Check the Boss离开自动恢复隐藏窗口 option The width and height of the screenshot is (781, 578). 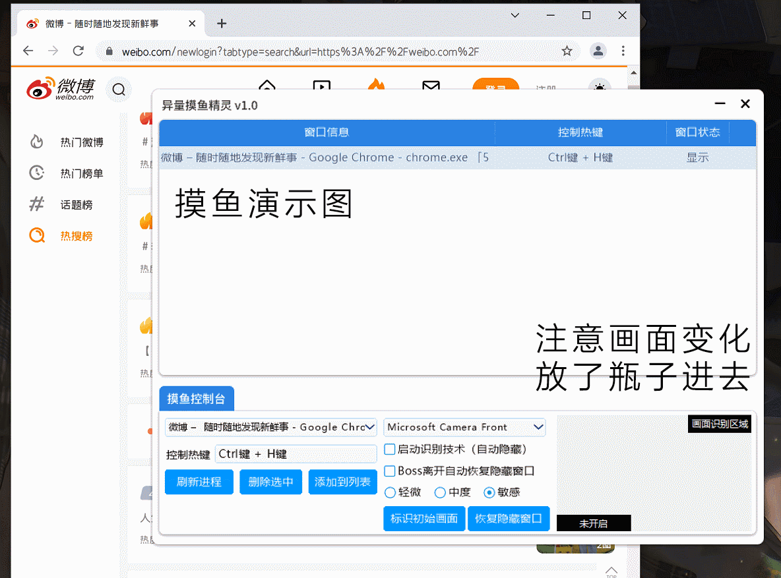click(x=389, y=470)
